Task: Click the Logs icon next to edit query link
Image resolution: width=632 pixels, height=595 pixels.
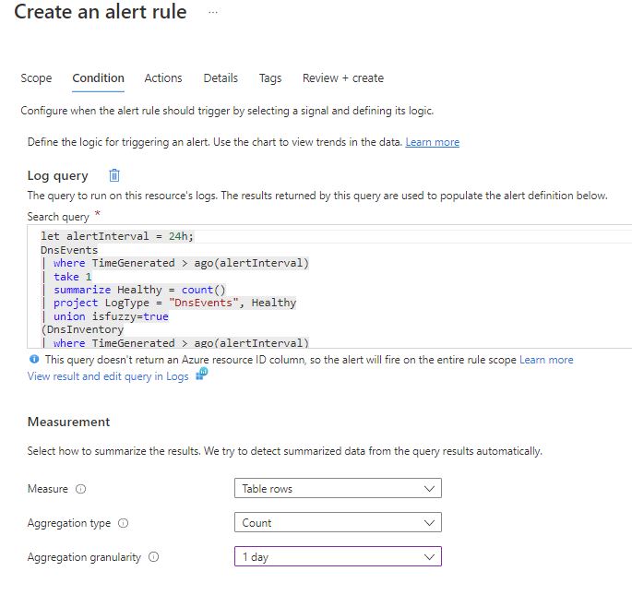Action: coord(201,375)
